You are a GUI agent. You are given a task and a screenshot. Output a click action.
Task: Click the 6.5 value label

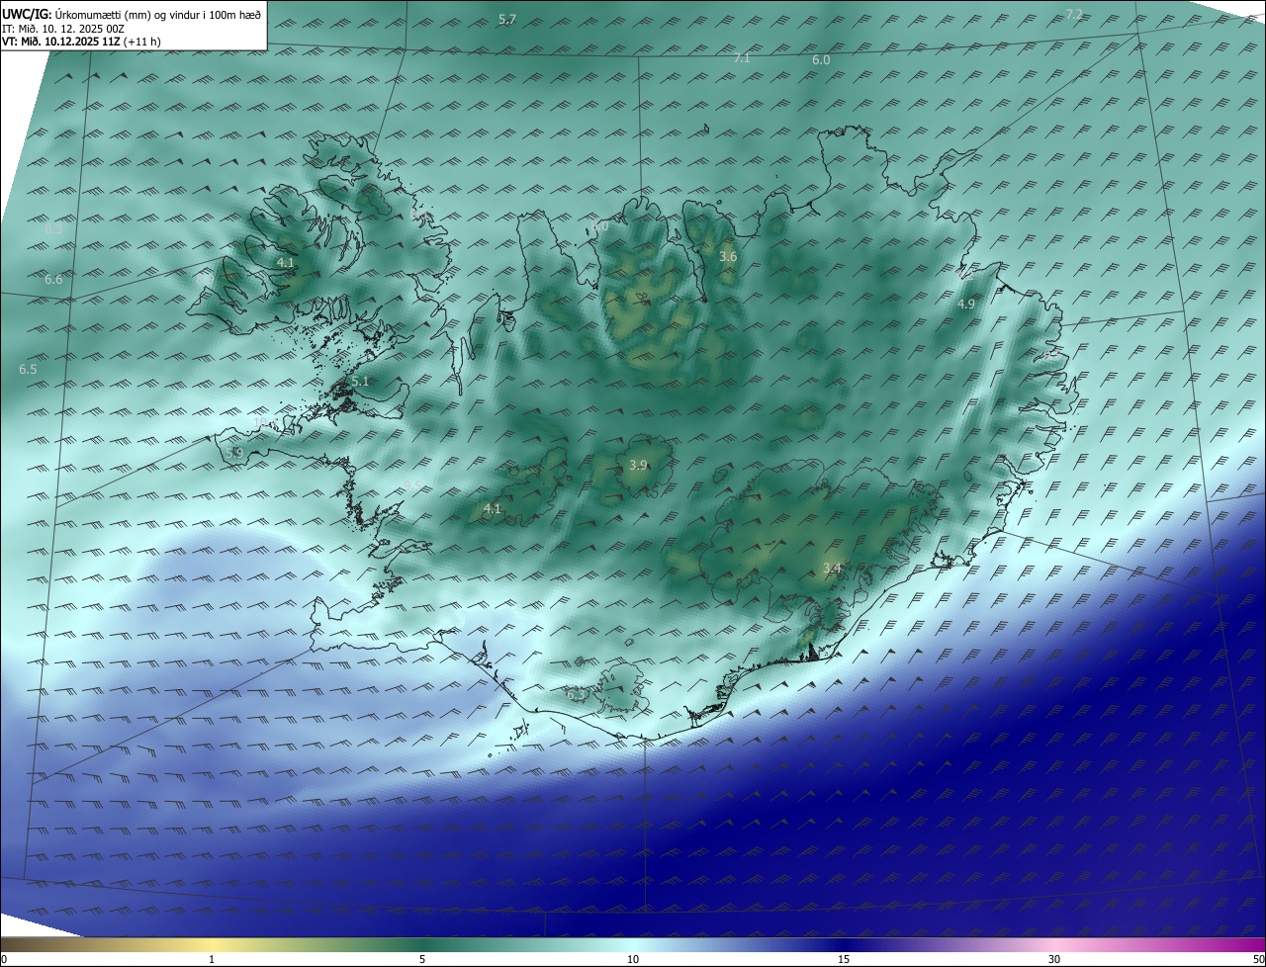pos(28,369)
